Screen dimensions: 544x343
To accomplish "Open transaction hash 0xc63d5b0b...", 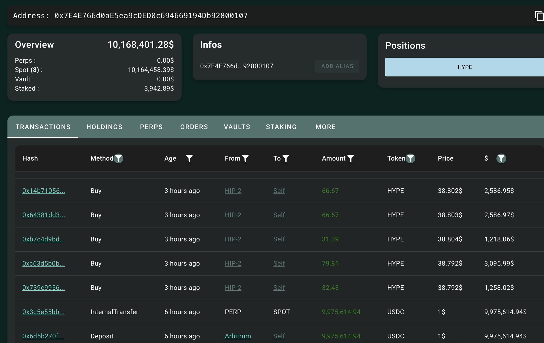I will click(x=44, y=263).
